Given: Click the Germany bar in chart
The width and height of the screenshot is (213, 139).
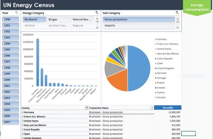Looking at the screenshot, I should coord(38,62).
